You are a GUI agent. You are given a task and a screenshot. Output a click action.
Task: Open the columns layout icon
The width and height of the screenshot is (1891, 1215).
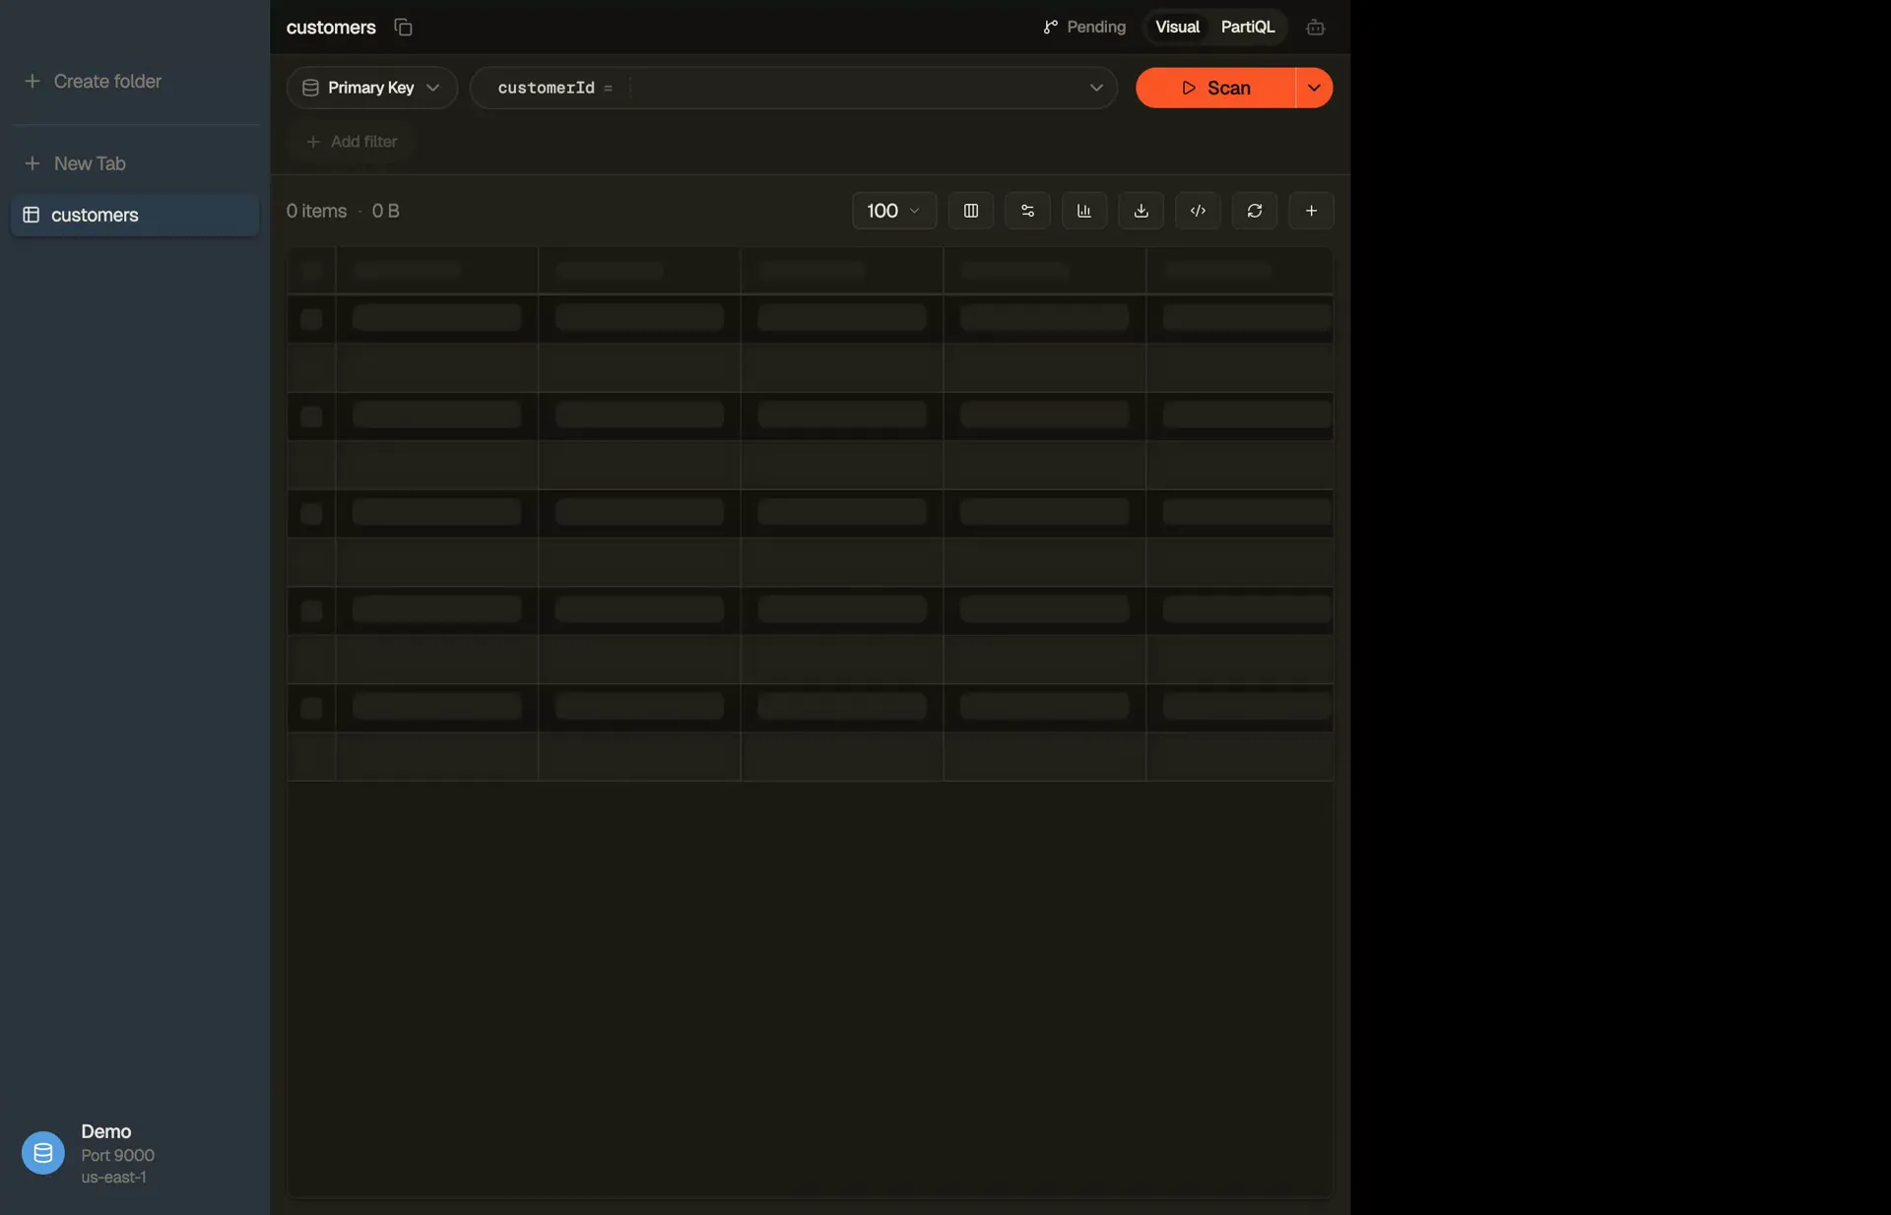[x=970, y=211]
